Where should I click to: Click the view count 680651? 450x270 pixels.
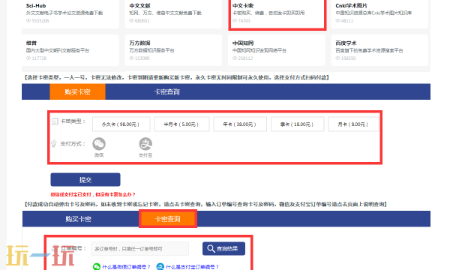(x=142, y=21)
